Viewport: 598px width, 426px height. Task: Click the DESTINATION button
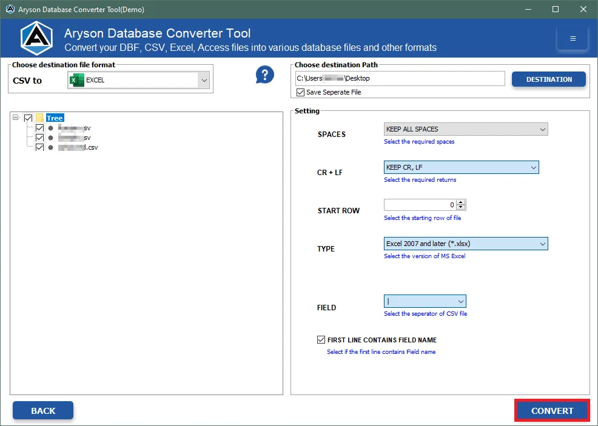(549, 79)
